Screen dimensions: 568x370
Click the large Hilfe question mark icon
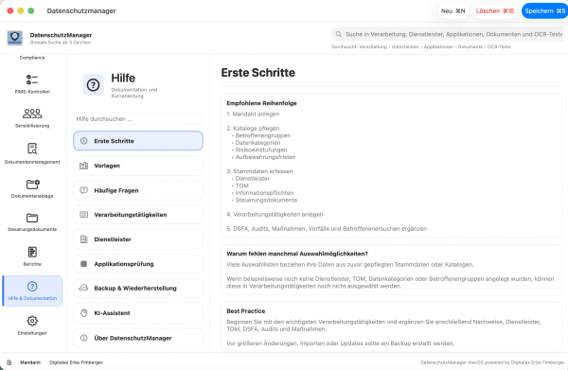click(x=93, y=85)
